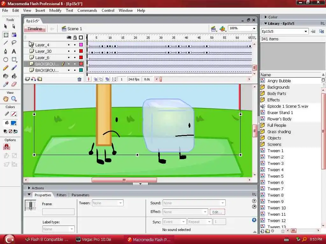Screen dimensions: 326x244
Task: Click Delete Layer trash icon
Action: pyautogui.click(x=79, y=79)
